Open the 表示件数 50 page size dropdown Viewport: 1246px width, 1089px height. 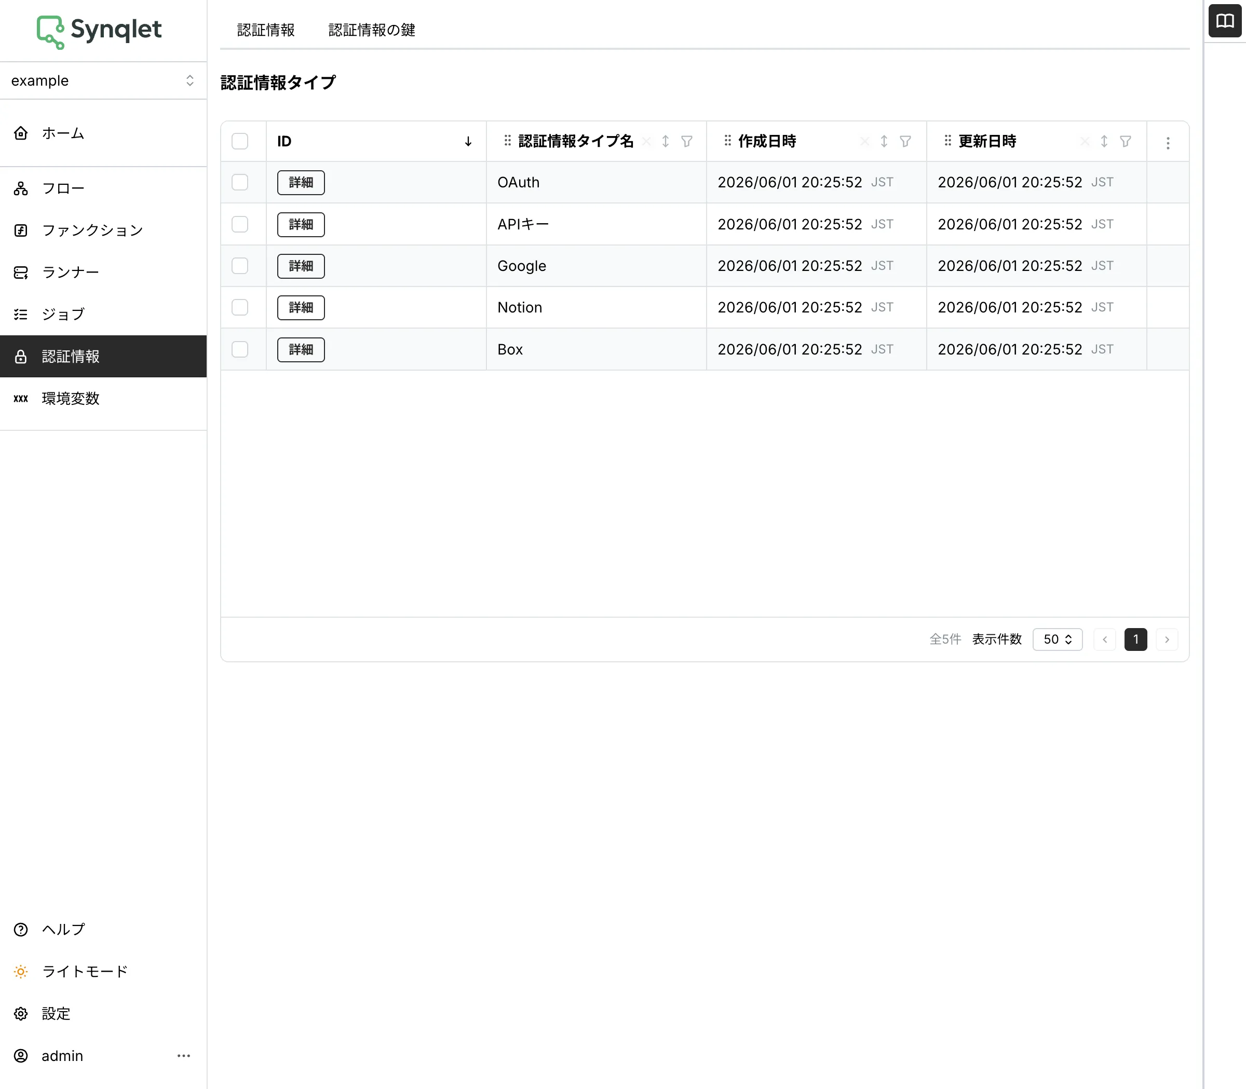pyautogui.click(x=1058, y=639)
